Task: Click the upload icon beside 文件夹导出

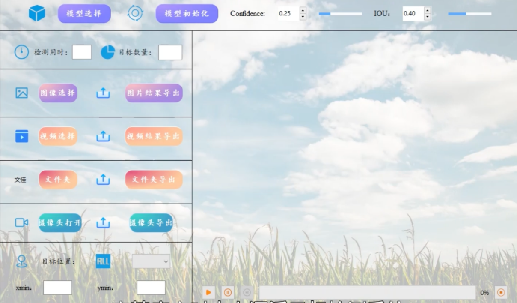Action: click(x=103, y=179)
